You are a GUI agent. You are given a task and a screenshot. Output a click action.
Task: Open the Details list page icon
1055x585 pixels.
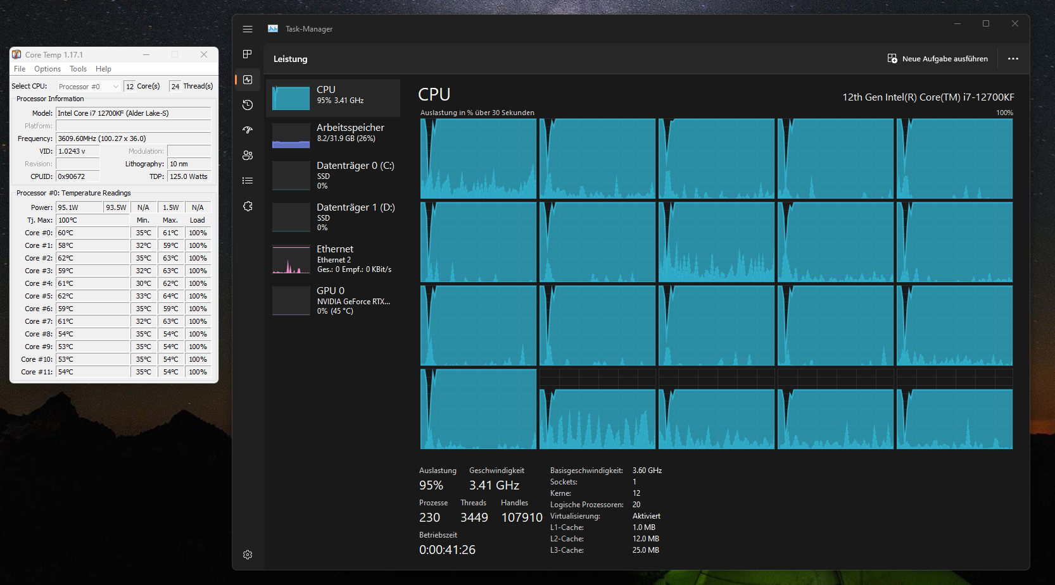pyautogui.click(x=248, y=181)
